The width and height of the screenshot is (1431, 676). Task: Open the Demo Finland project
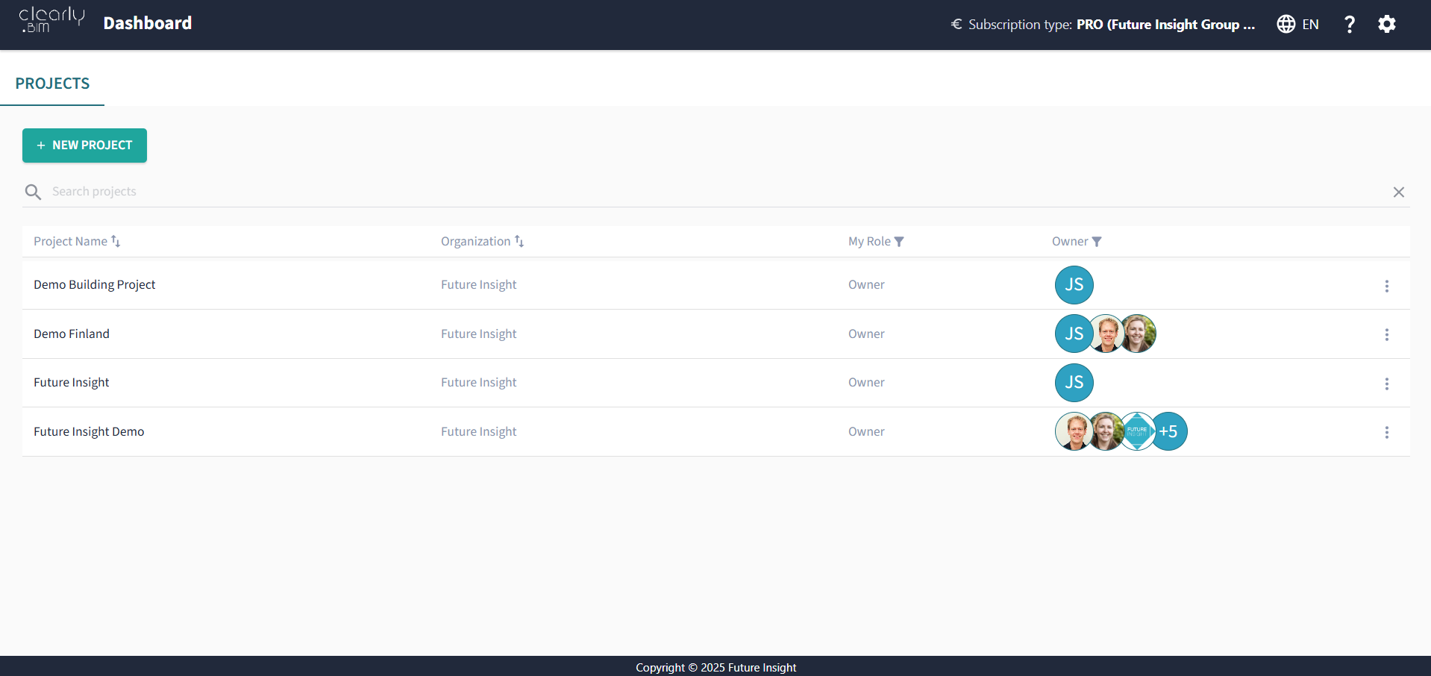point(72,334)
